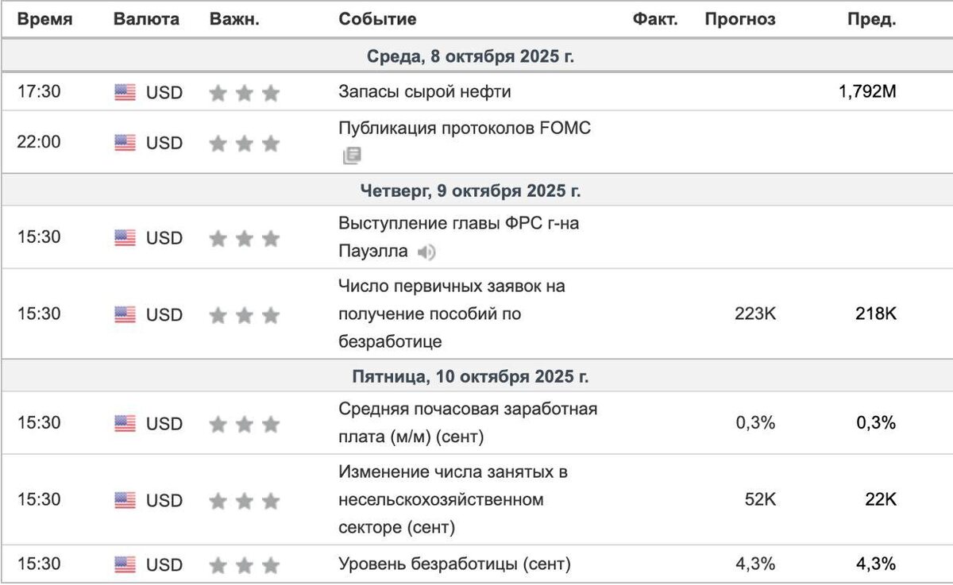The image size is (953, 585).
Task: Open the Запасы сырой нефти event
Action: coord(425,92)
